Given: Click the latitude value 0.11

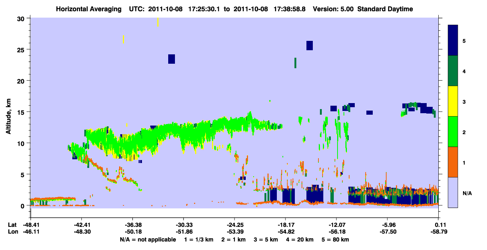Looking at the screenshot, I should click(439, 225).
